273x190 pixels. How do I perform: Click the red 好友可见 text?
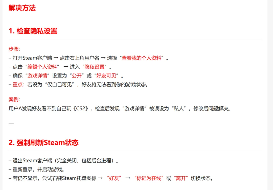[x=106, y=76]
